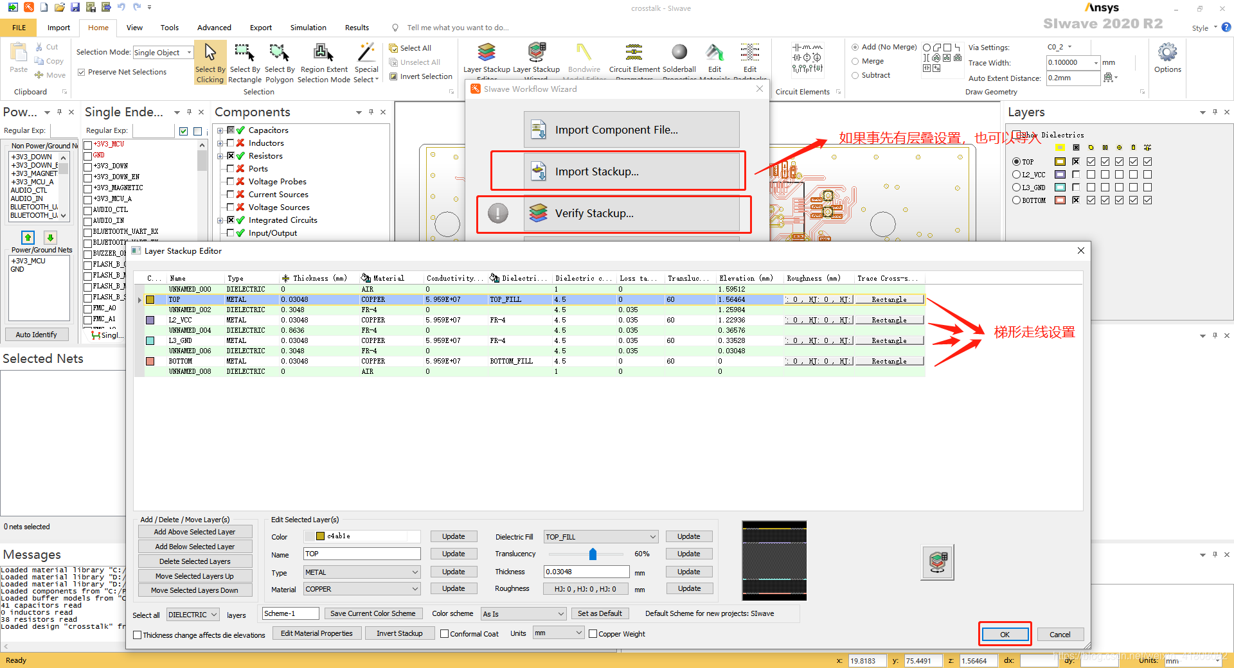Click the Thickness 0.03048 input field

tap(587, 572)
